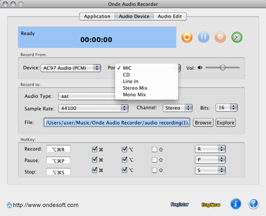Mute via the volume speaker icon
266x216 pixels.
tap(200, 68)
